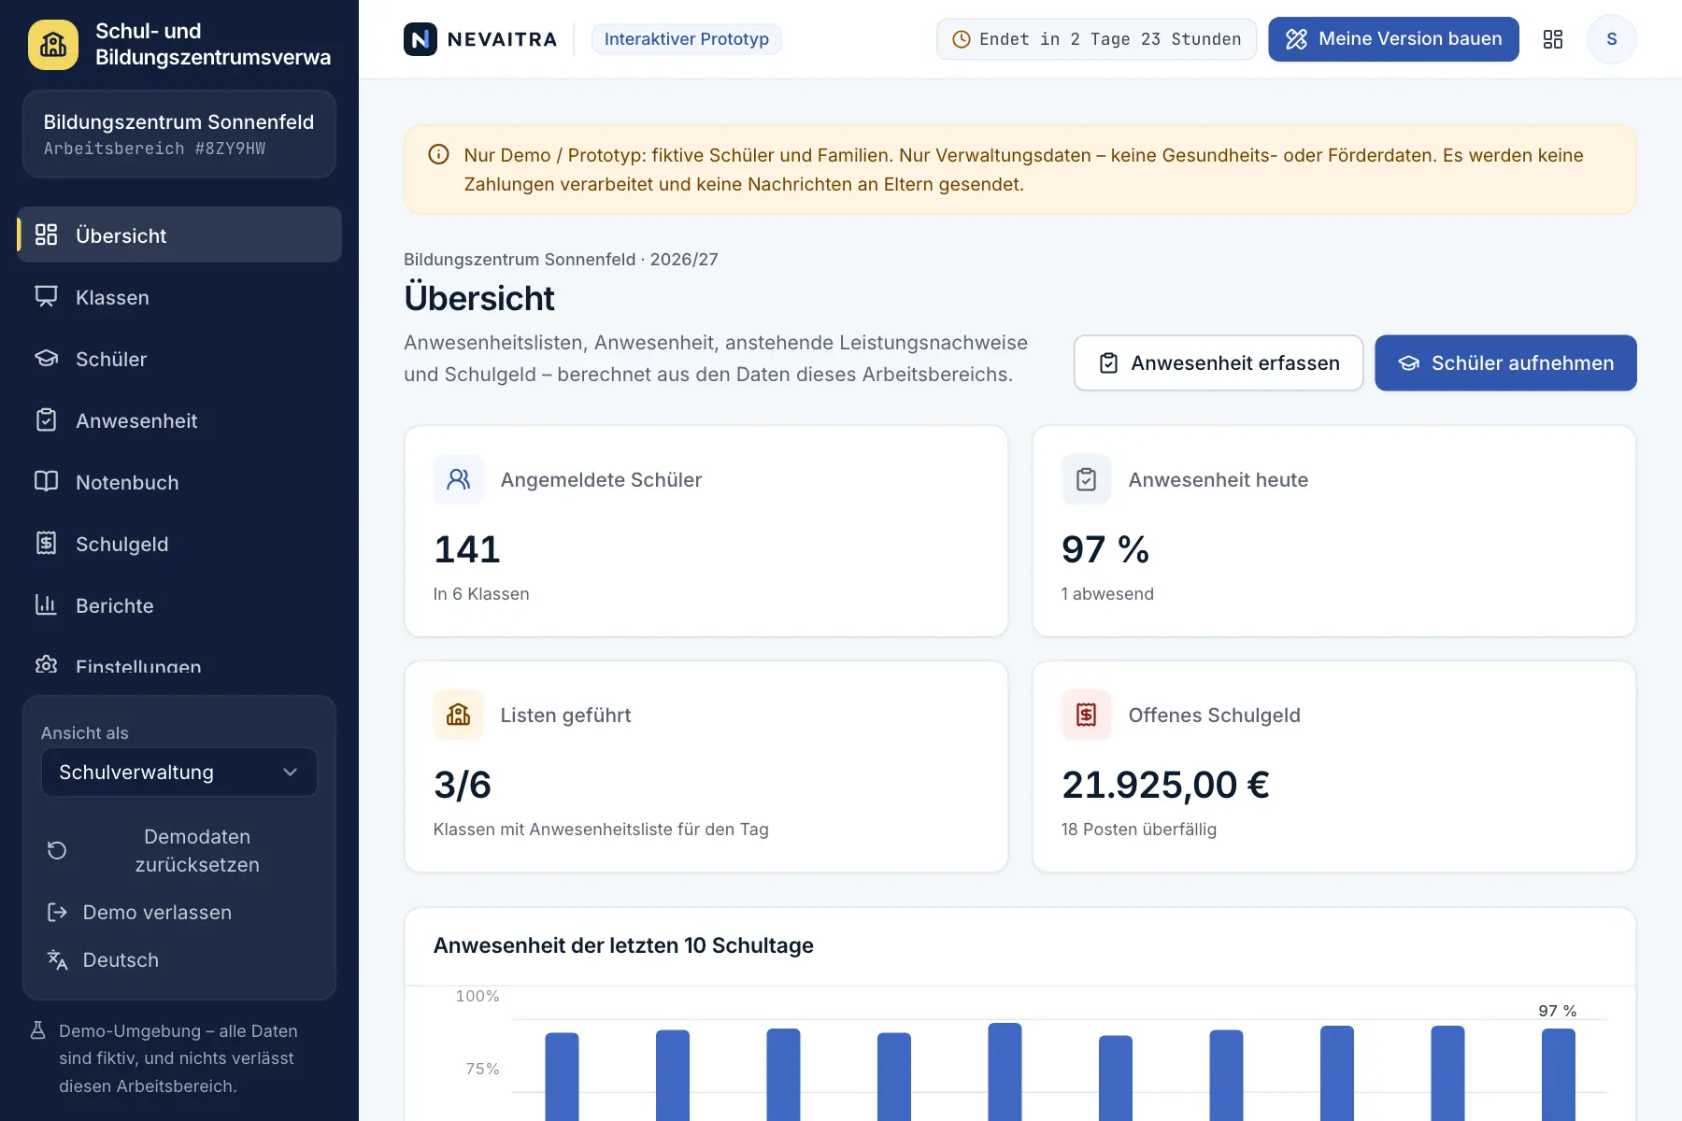Click the Nevaitra logo icon
Image resolution: width=1682 pixels, height=1121 pixels.
tap(420, 39)
